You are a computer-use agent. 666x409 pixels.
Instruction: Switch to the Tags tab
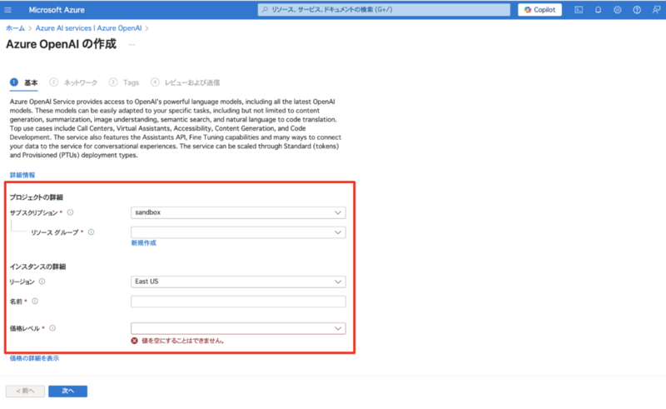[x=124, y=82]
